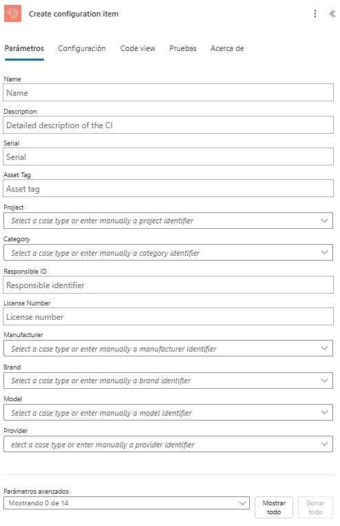Open the three-dot more options menu
The image size is (340, 526).
point(315,13)
